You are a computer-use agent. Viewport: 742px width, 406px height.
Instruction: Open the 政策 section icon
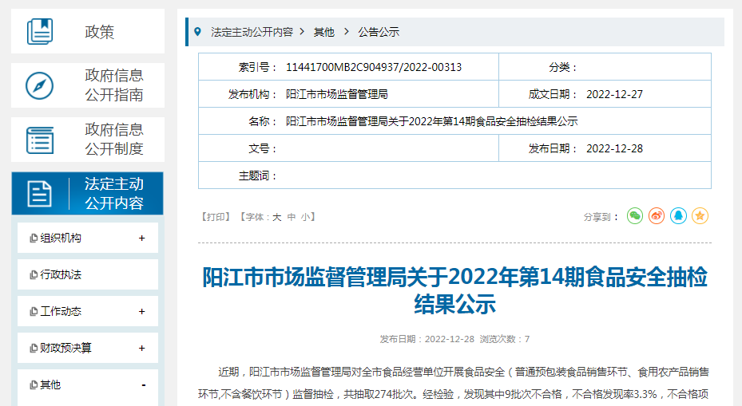tap(40, 32)
